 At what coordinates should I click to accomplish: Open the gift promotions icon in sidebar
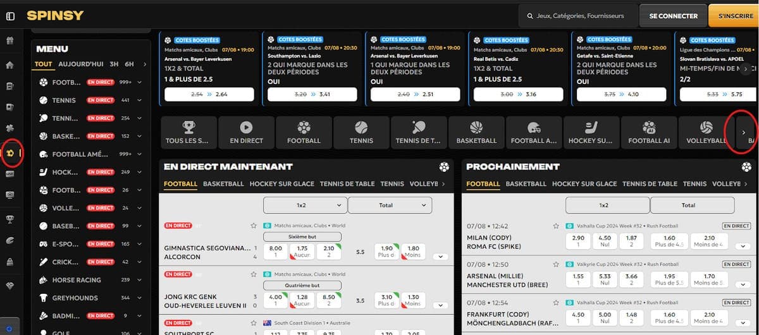coord(9,41)
